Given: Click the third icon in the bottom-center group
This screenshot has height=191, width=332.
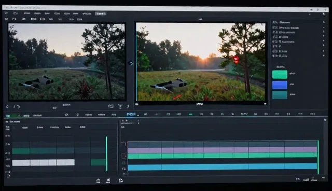Looking at the screenshot, I should pos(121,181).
